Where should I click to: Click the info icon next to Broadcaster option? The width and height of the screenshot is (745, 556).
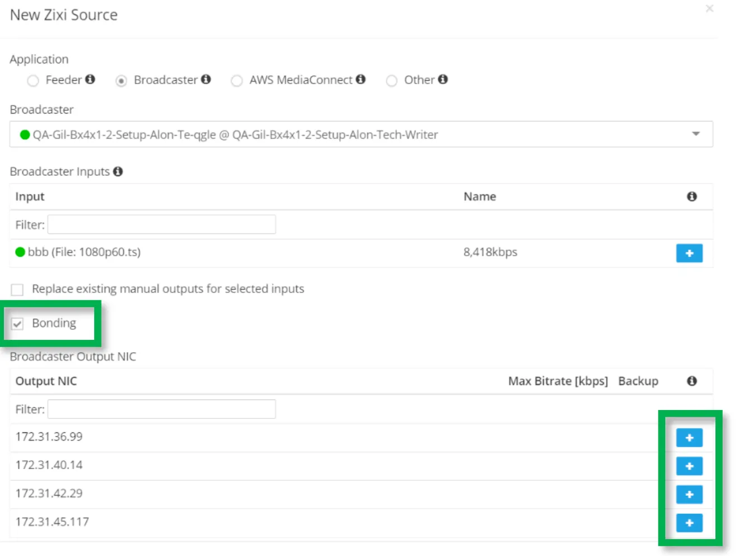tap(206, 79)
